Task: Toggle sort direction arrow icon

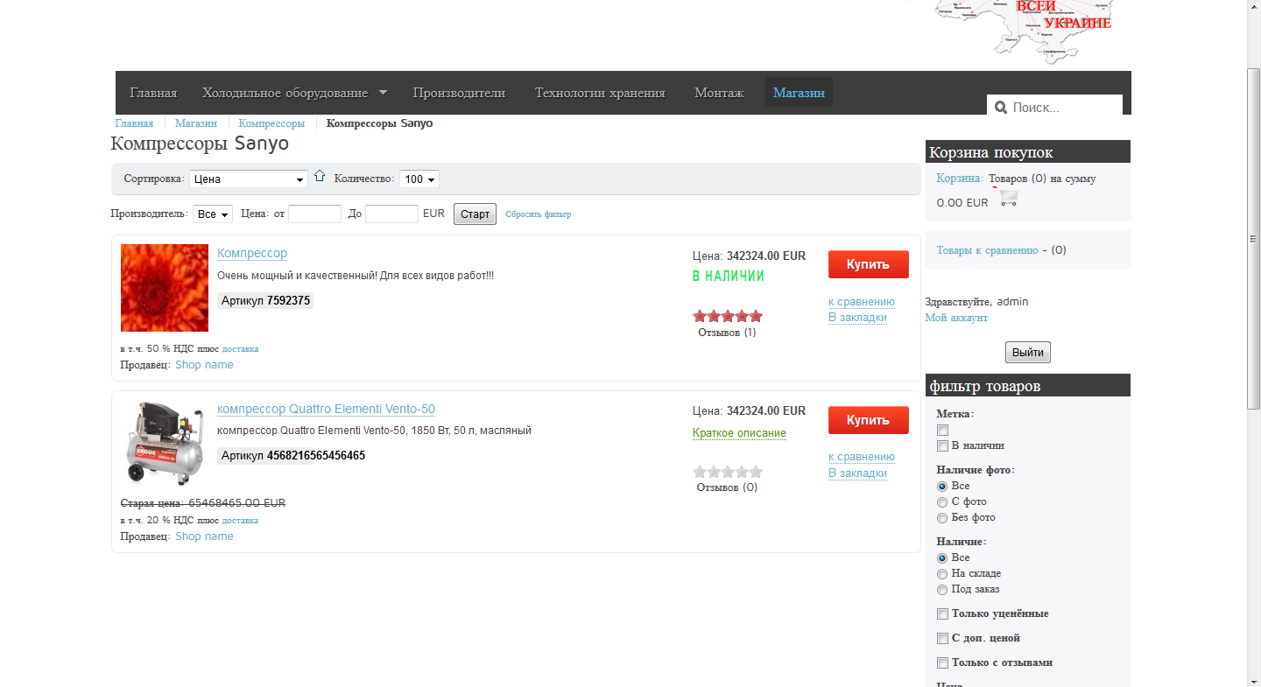Action: point(320,176)
